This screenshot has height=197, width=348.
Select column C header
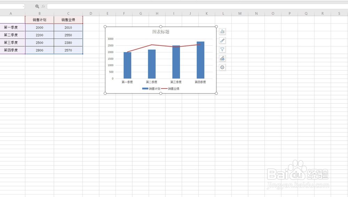68,14
